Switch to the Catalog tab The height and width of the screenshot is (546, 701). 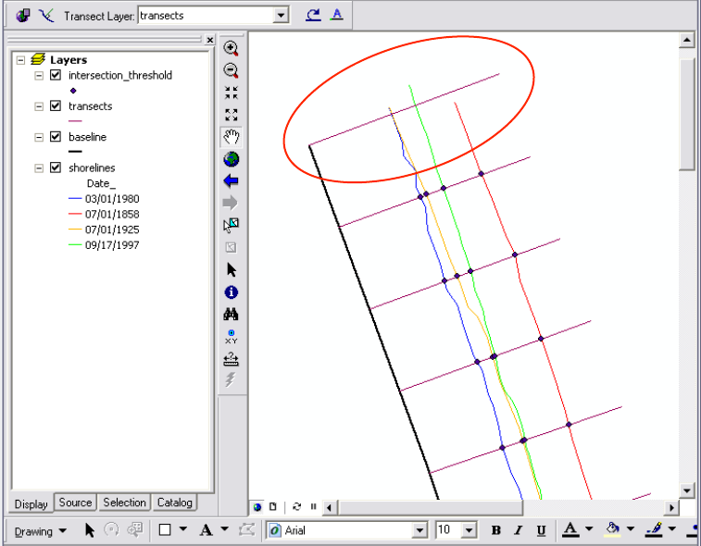tap(174, 503)
